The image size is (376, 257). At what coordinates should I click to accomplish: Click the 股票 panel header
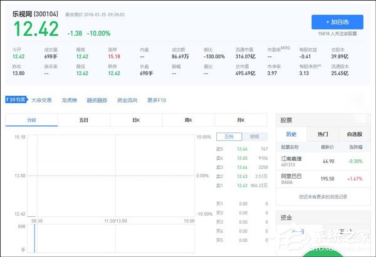click(x=323, y=120)
